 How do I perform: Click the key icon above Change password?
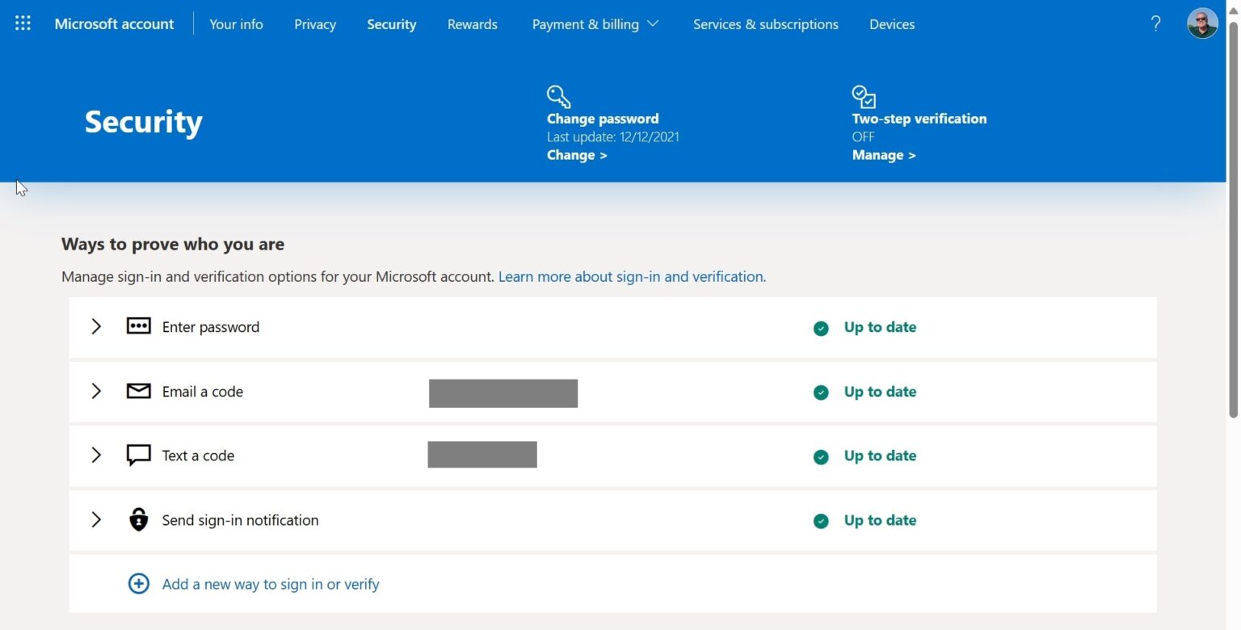point(558,97)
